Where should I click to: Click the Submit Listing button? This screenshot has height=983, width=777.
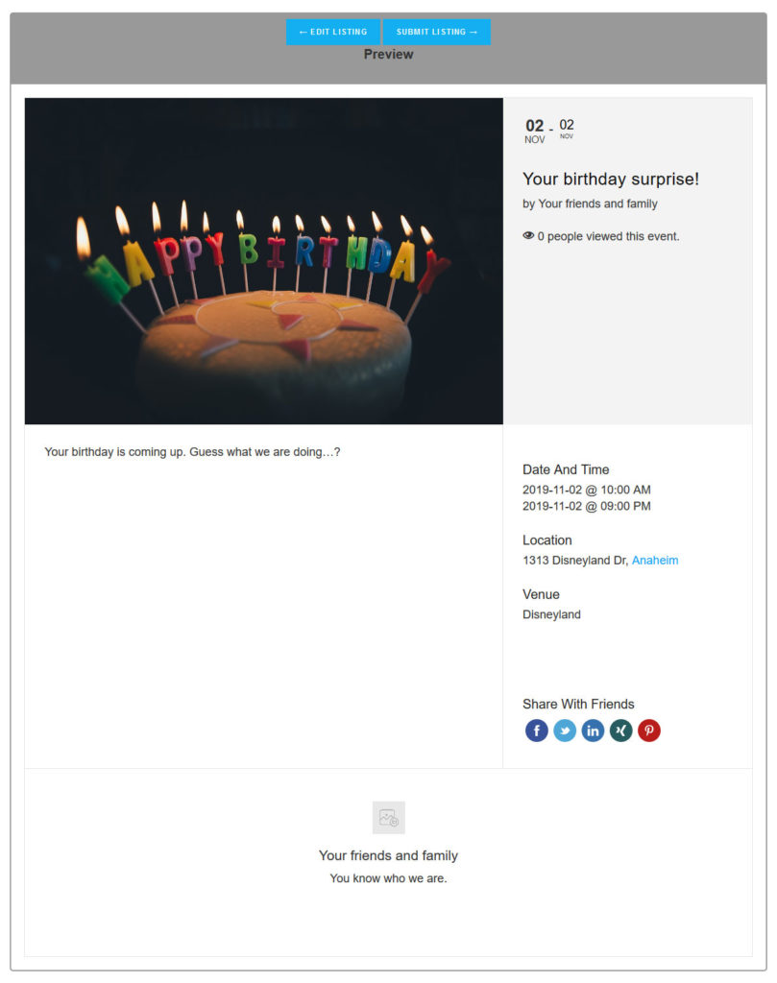click(437, 32)
